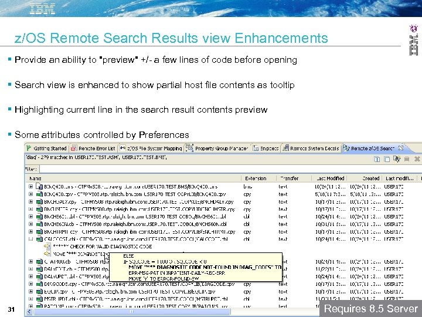Click the red error icon on Remote Error List tab
This screenshot has width=422, height=317.
click(73, 149)
